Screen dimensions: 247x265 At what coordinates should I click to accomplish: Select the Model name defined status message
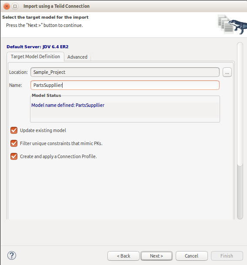coord(68,105)
